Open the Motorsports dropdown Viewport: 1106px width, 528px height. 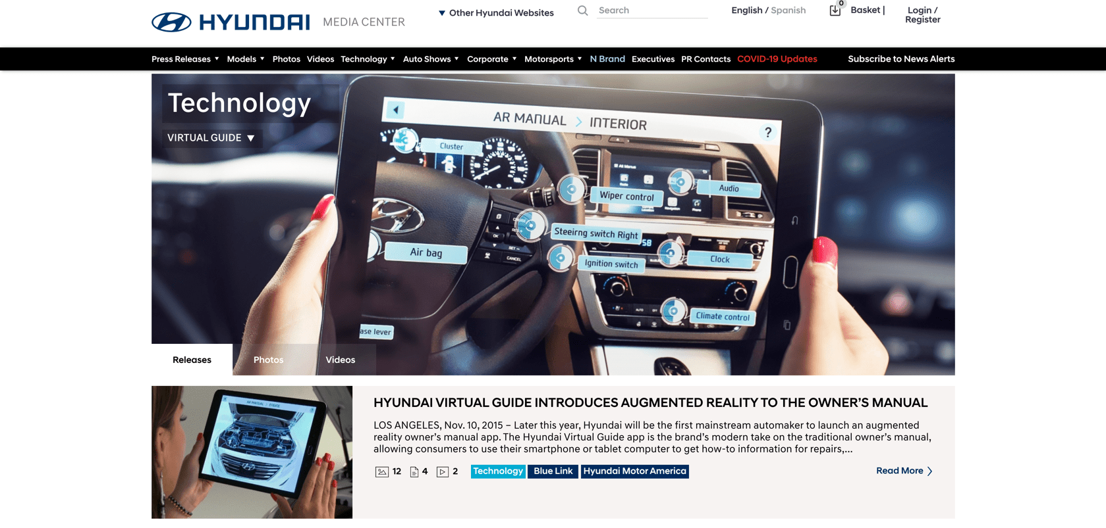[553, 59]
